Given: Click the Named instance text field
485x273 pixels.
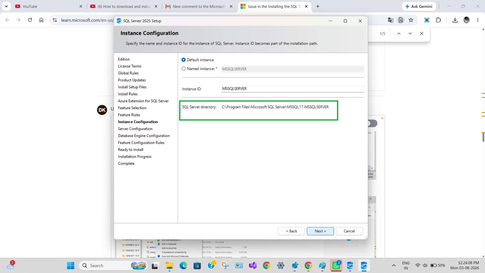Looking at the screenshot, I should coord(293,69).
